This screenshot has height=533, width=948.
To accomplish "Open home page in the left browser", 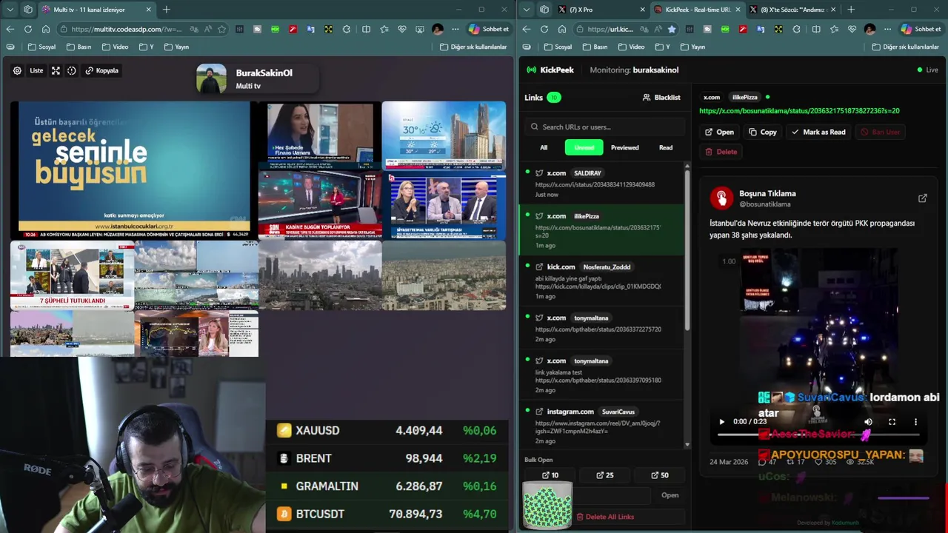I will coord(45,29).
